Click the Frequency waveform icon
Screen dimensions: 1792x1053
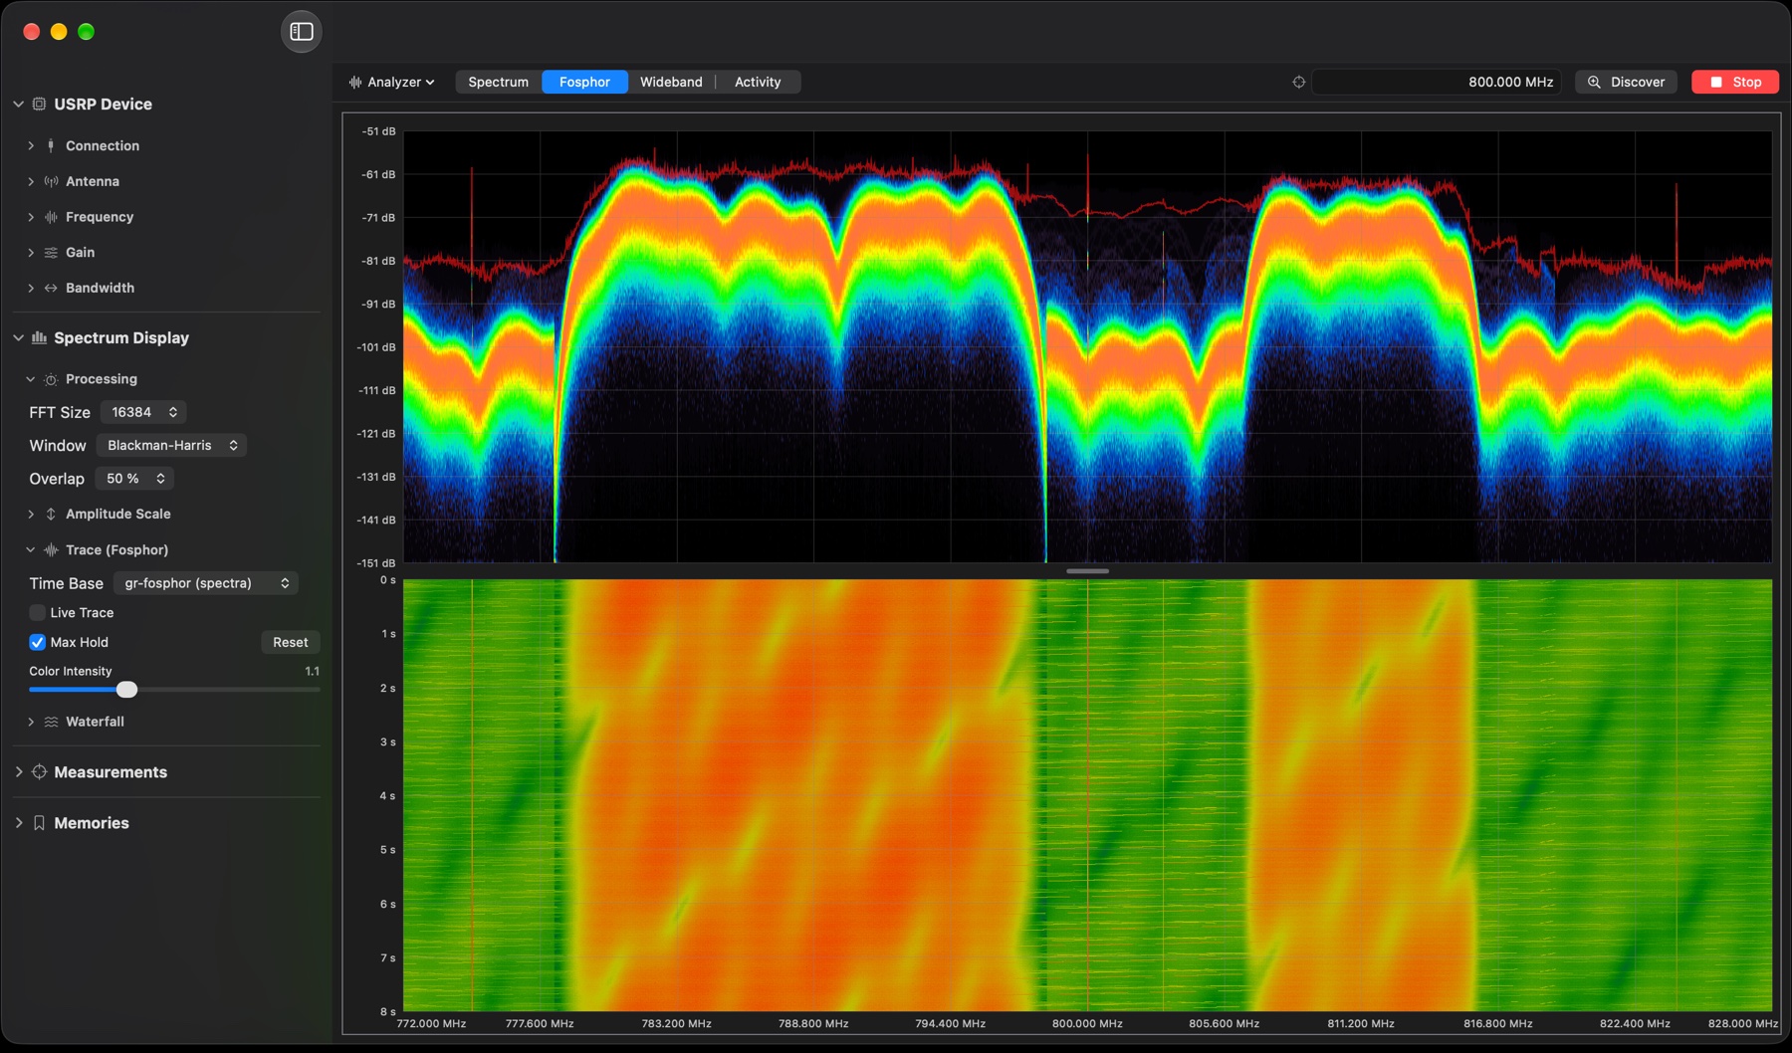pos(51,217)
